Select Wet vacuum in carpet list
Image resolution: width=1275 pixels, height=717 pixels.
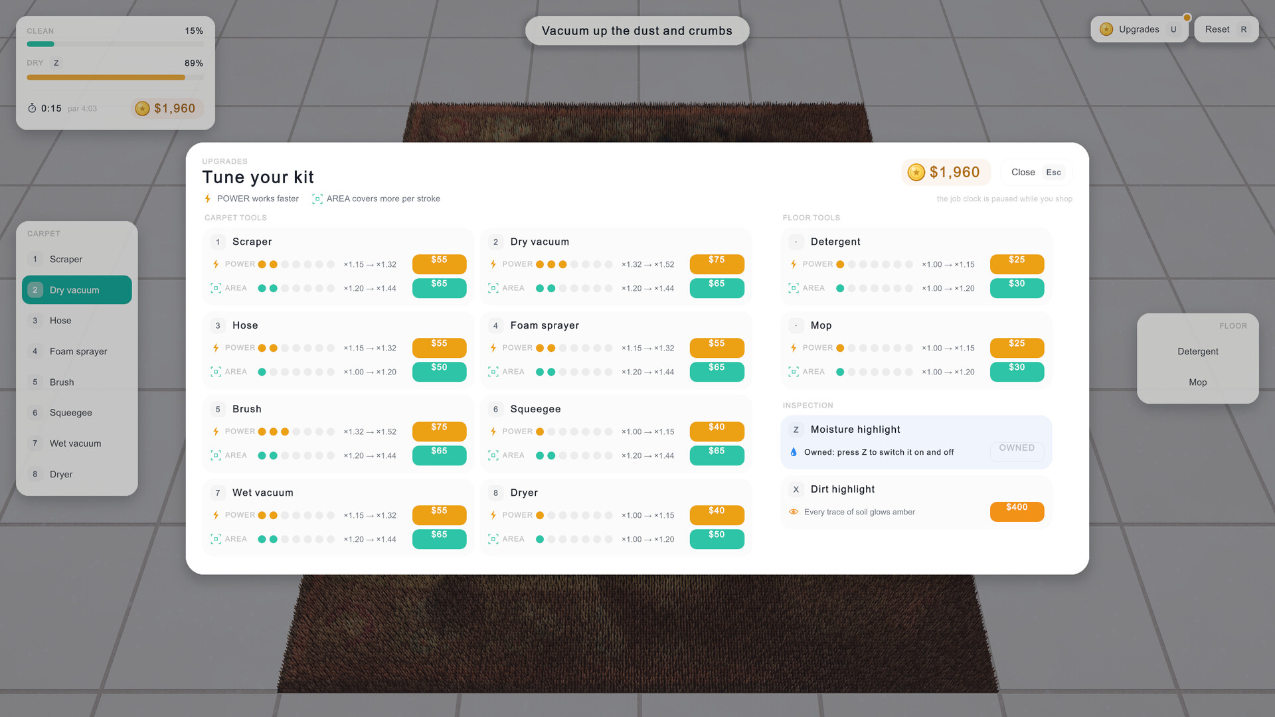[x=77, y=443]
